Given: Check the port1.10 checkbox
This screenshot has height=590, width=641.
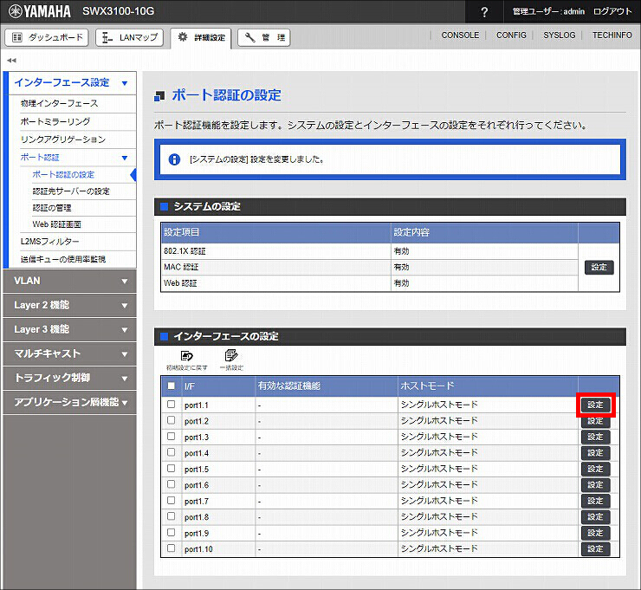Looking at the screenshot, I should (x=172, y=548).
